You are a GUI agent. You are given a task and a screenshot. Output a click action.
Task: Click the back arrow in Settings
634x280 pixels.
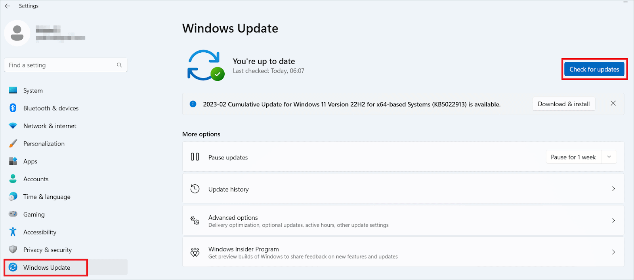click(8, 6)
